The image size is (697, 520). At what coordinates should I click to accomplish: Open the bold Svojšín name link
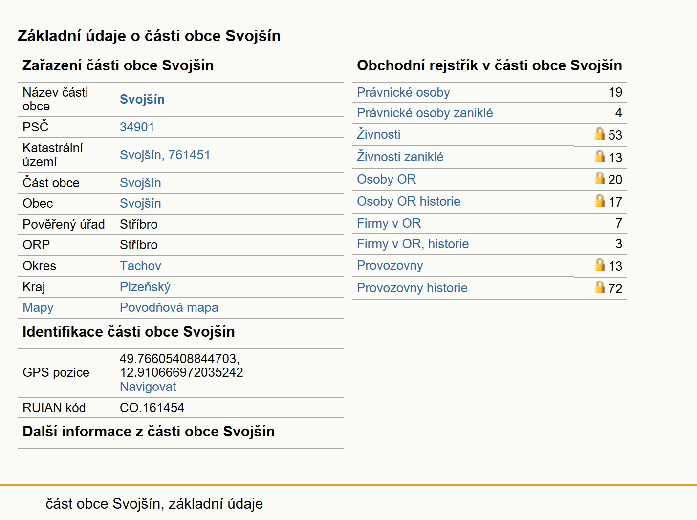click(x=142, y=99)
